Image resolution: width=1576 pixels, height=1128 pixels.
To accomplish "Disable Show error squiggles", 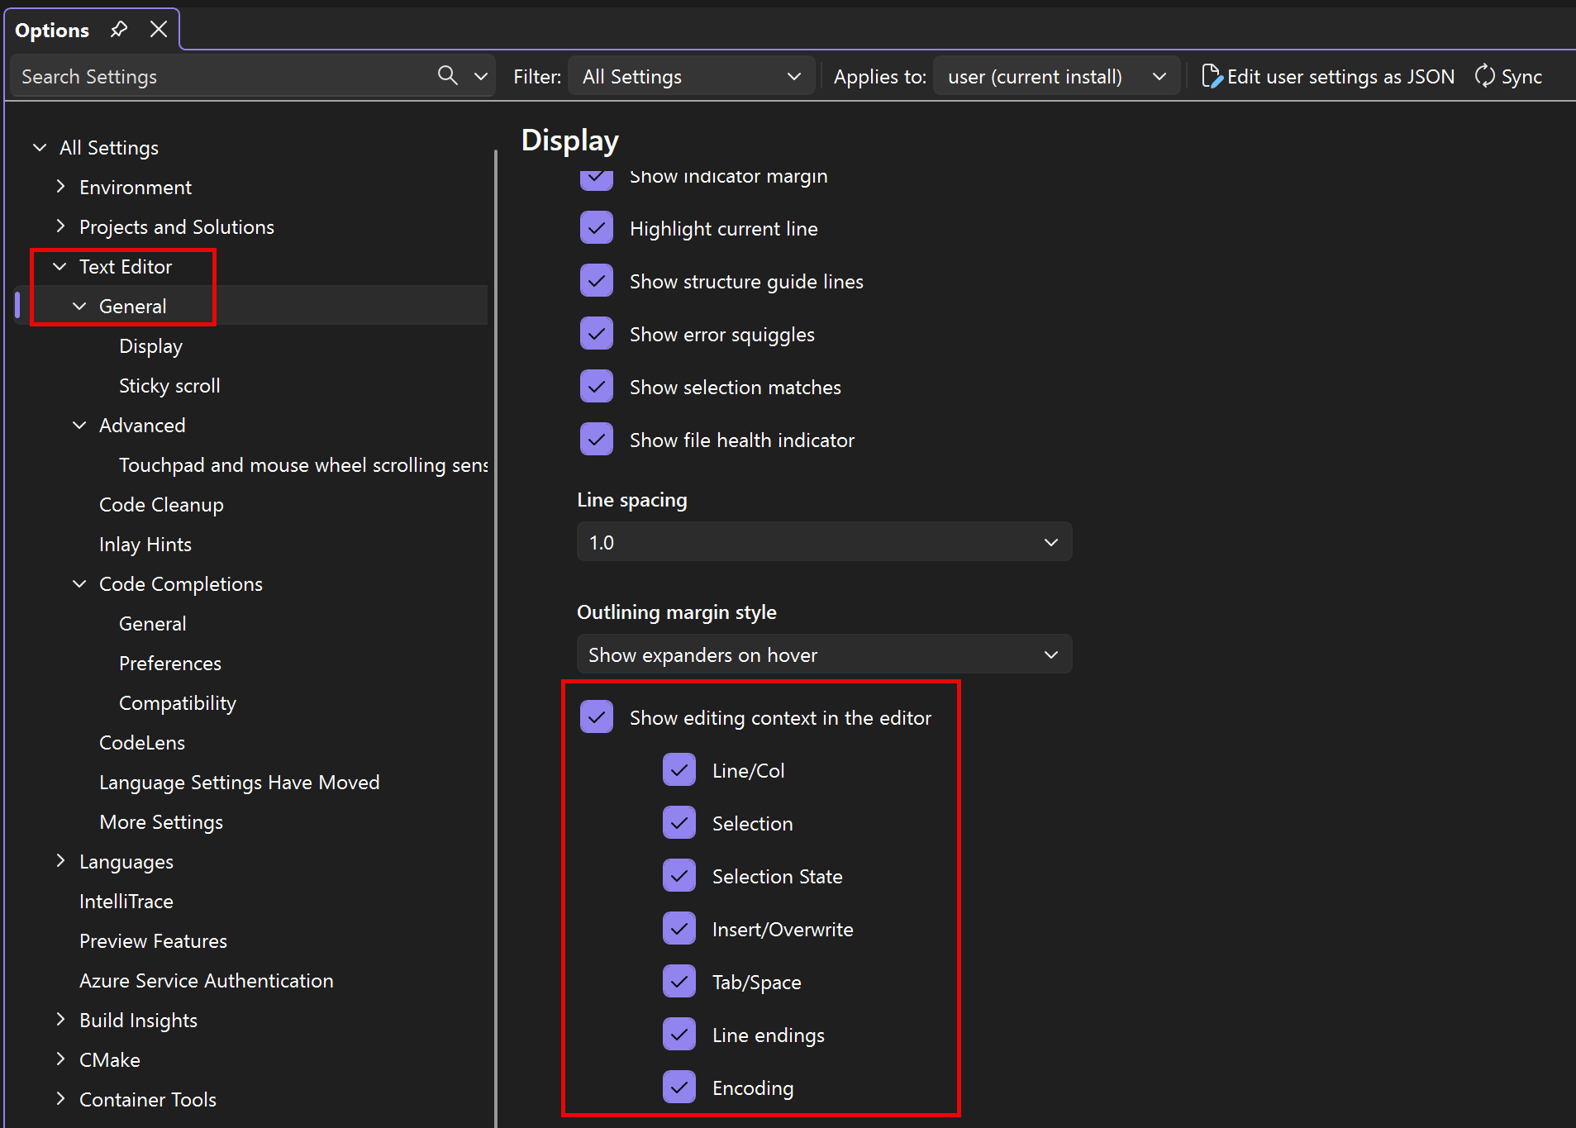I will point(596,333).
